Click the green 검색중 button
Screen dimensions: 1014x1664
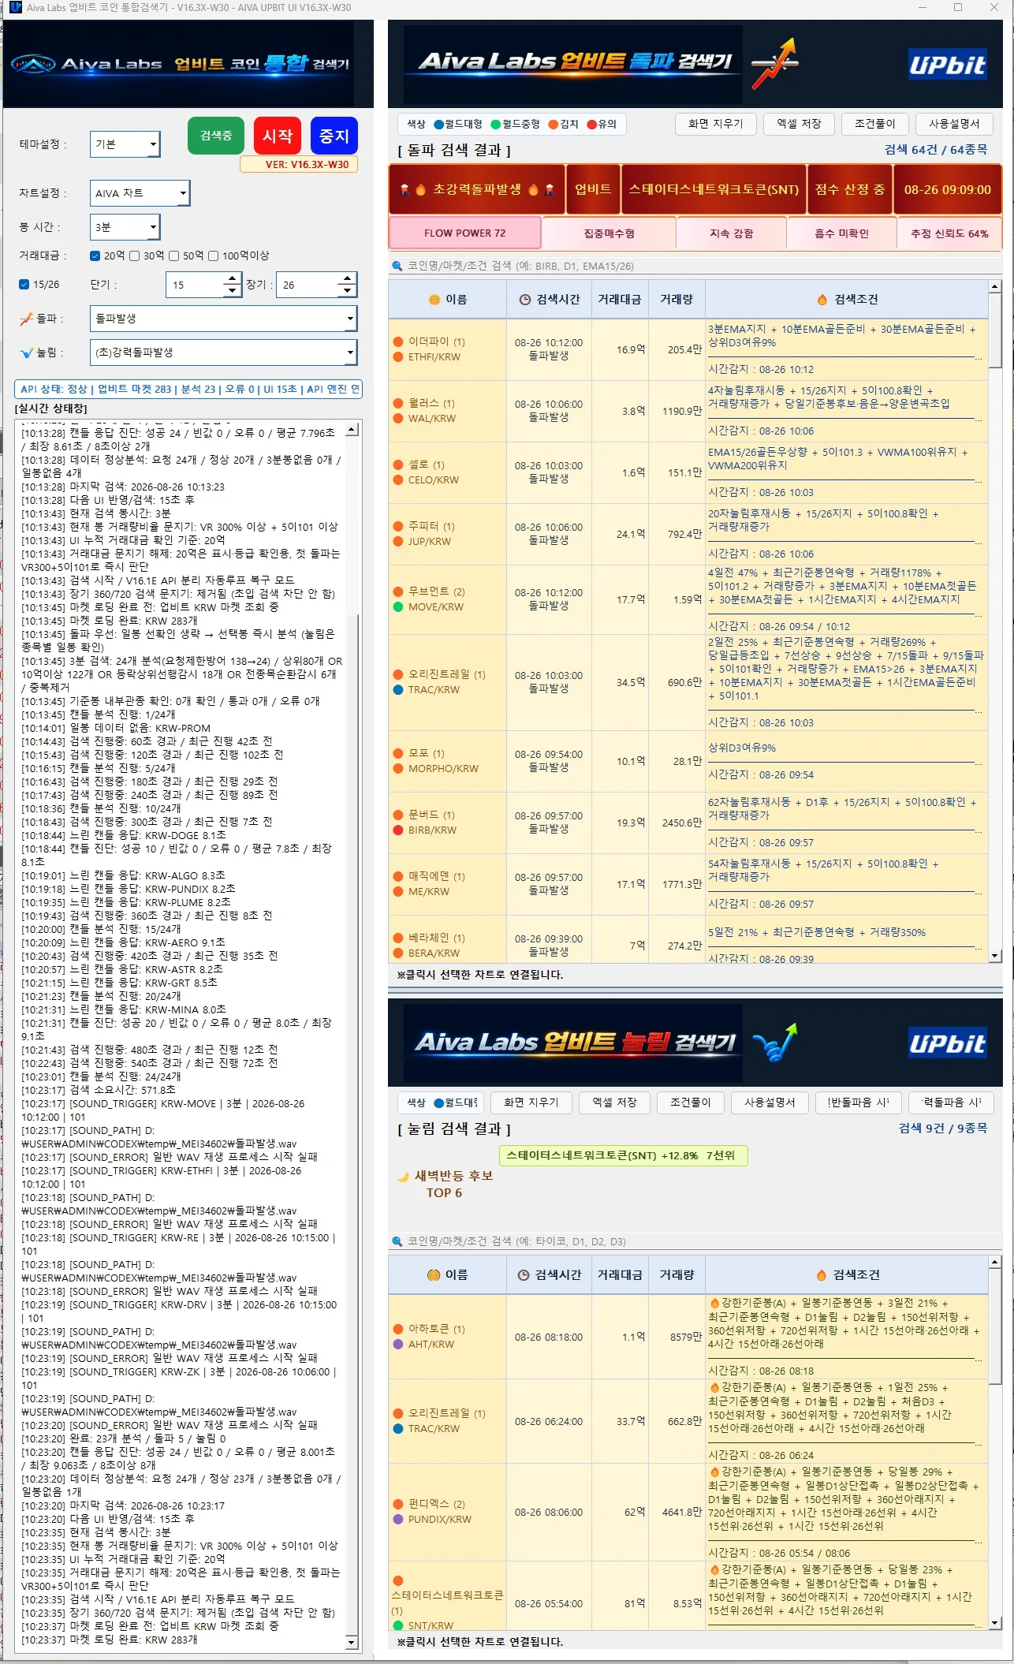coord(216,136)
